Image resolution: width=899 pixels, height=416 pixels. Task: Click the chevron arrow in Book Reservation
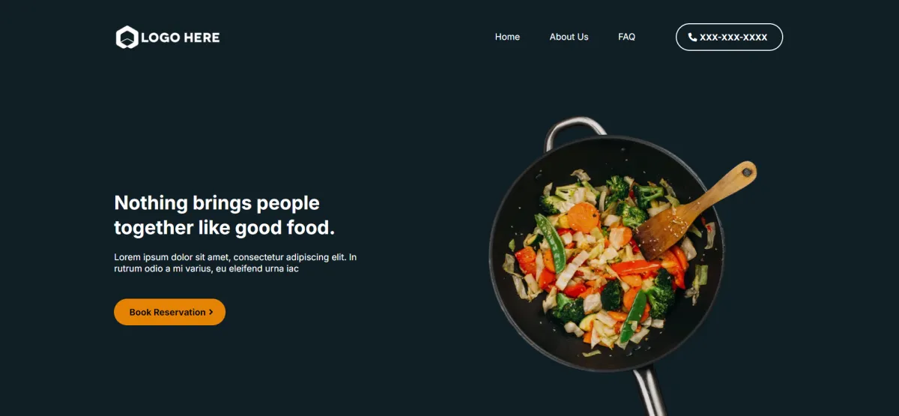211,312
